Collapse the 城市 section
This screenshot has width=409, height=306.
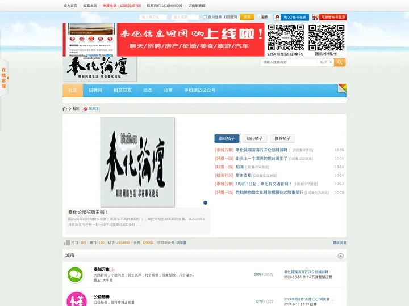(340, 256)
